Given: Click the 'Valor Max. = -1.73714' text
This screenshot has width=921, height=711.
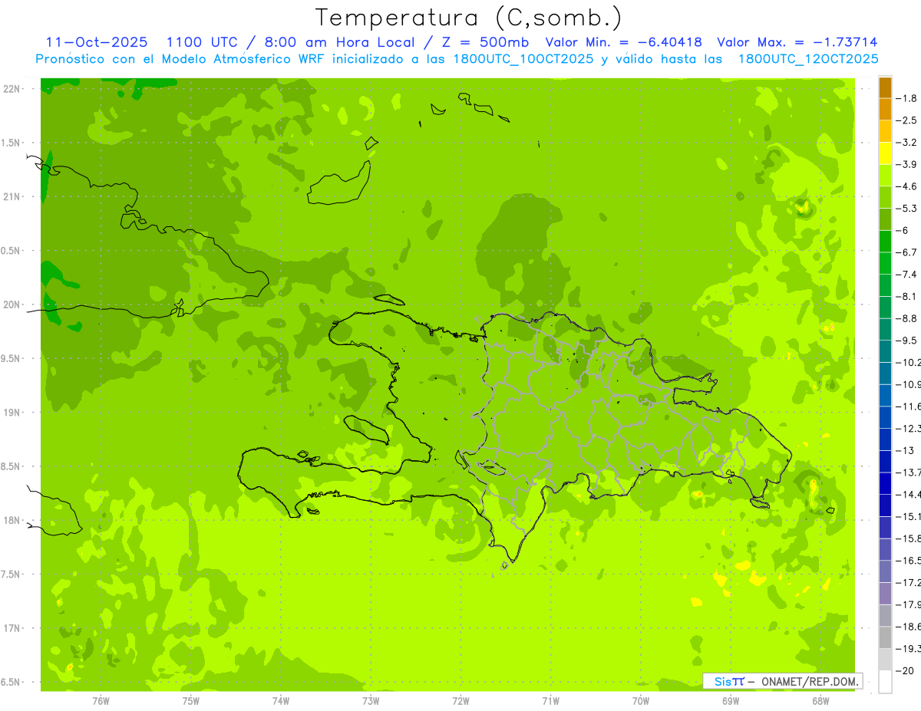Looking at the screenshot, I should 797,42.
